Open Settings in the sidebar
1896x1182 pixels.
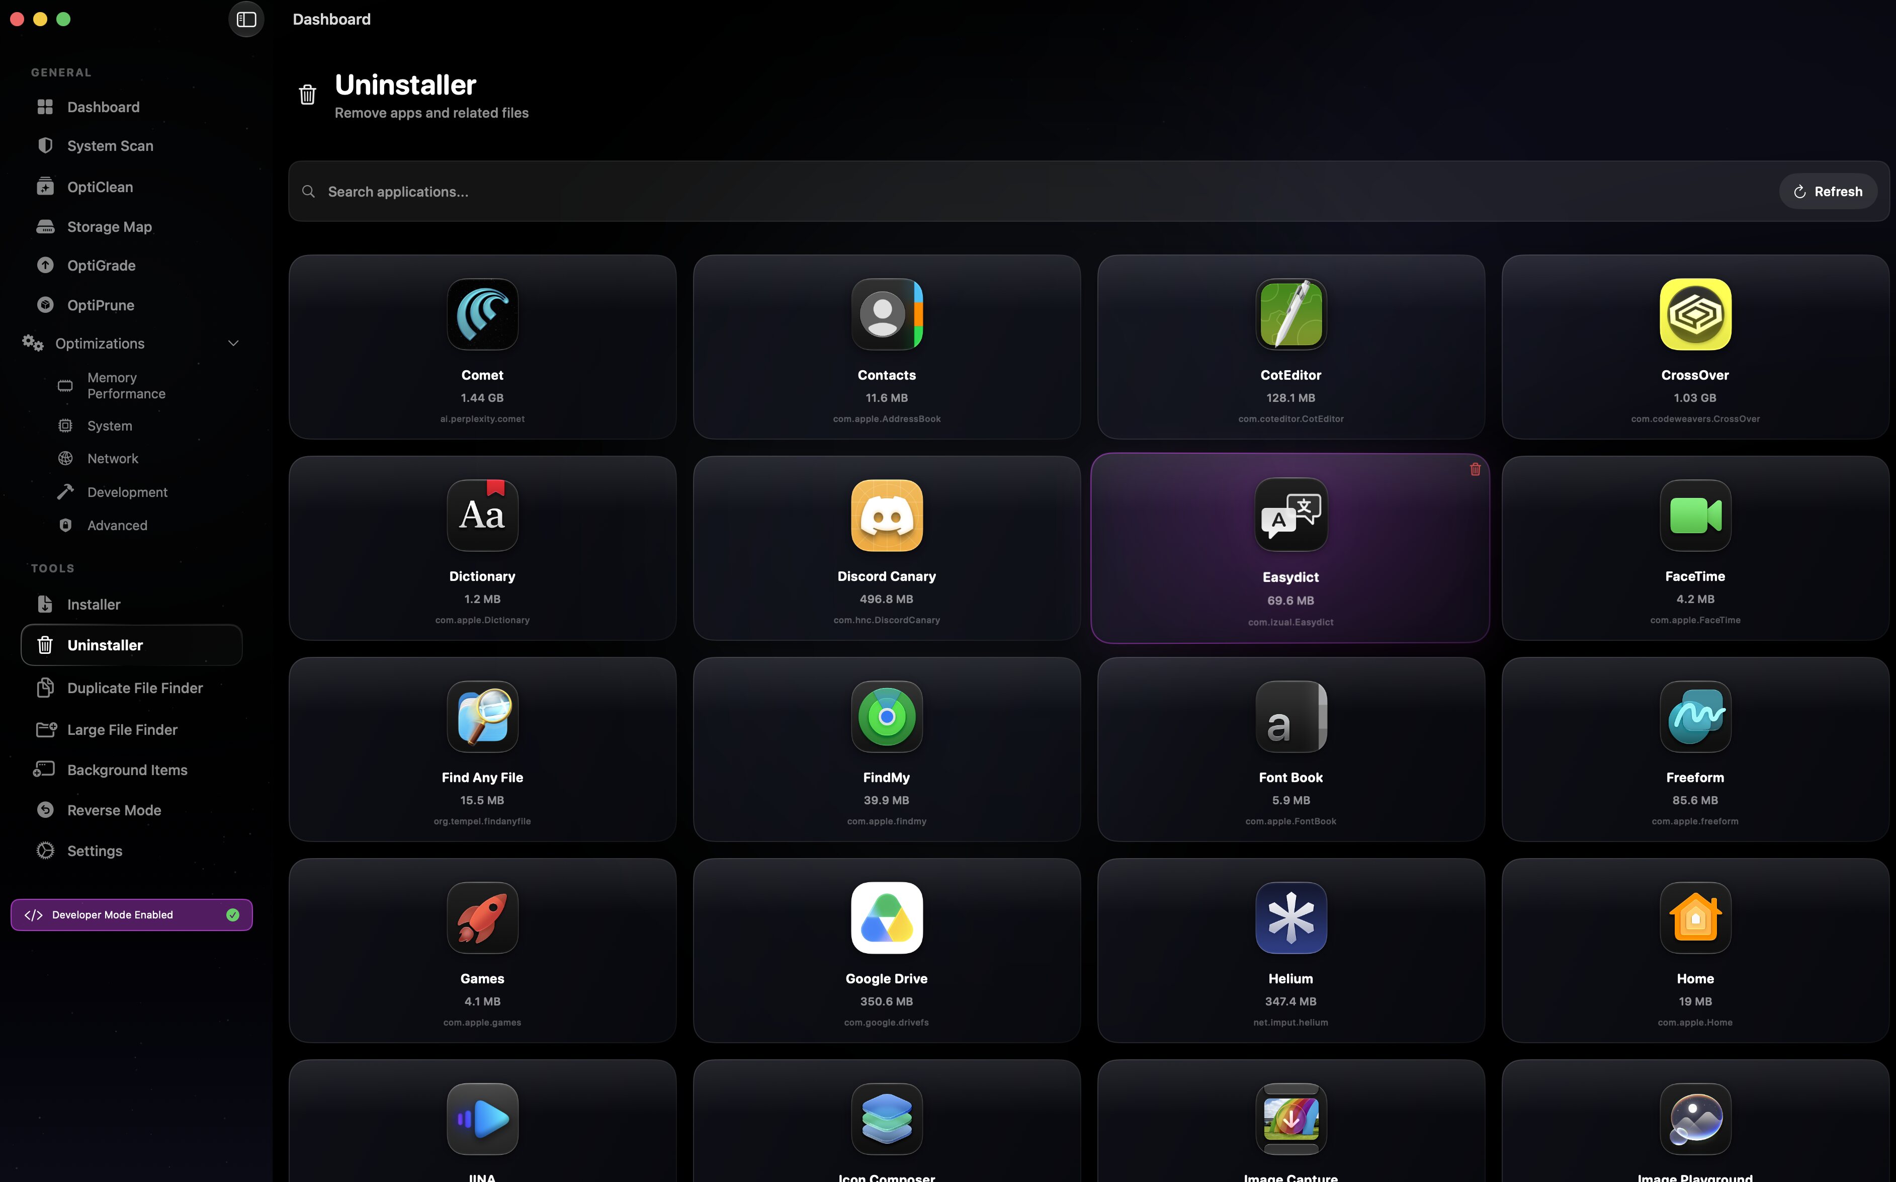[x=131, y=852]
